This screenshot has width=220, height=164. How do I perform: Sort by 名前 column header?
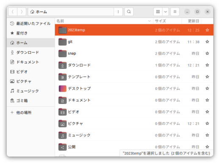(104, 21)
